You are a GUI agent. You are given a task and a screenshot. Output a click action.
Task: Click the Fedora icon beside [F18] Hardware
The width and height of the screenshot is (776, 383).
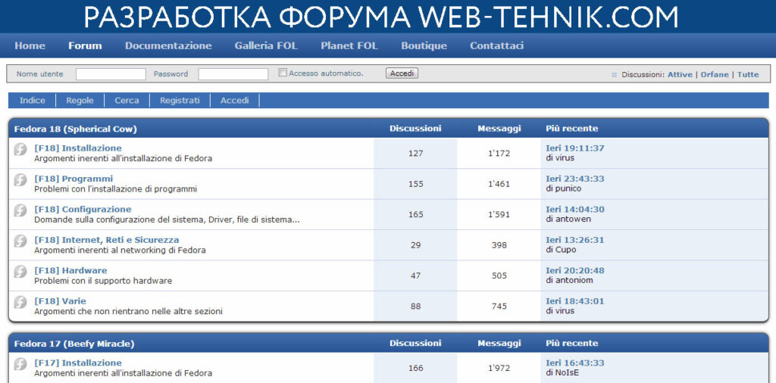20,271
